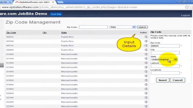Click the search button
Screen dimensions: 193x108
(142, 27)
